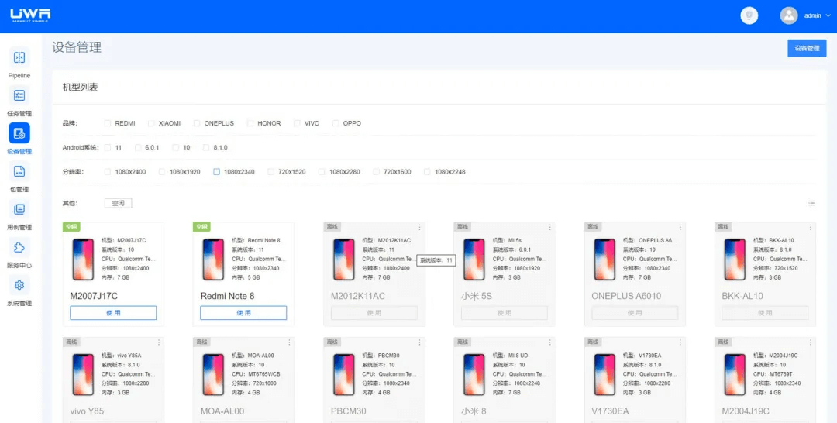Open more options on vivo Y85 card
This screenshot has width=837, height=423.
click(159, 342)
